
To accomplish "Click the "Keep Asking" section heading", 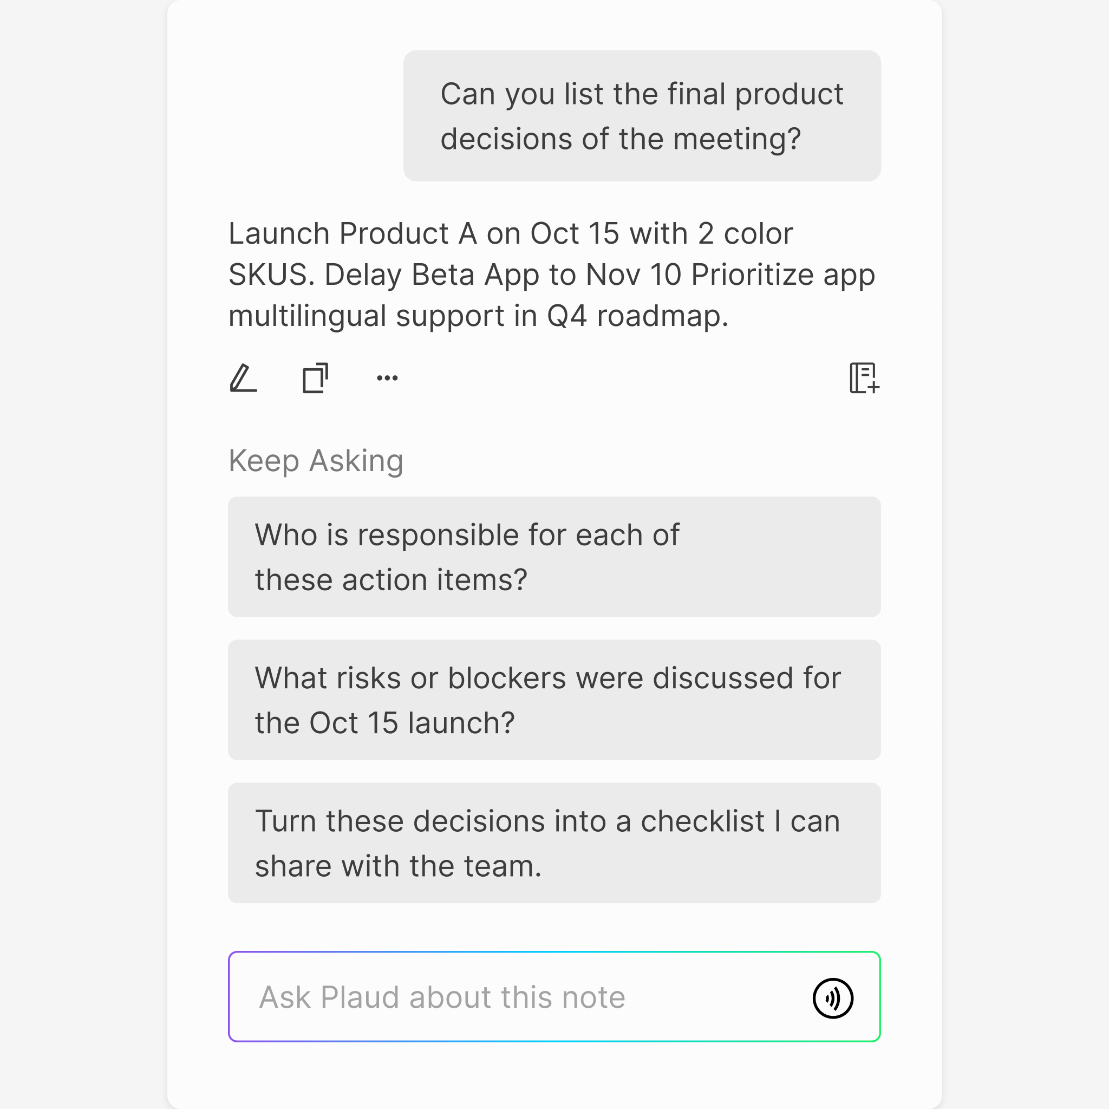I will point(316,461).
